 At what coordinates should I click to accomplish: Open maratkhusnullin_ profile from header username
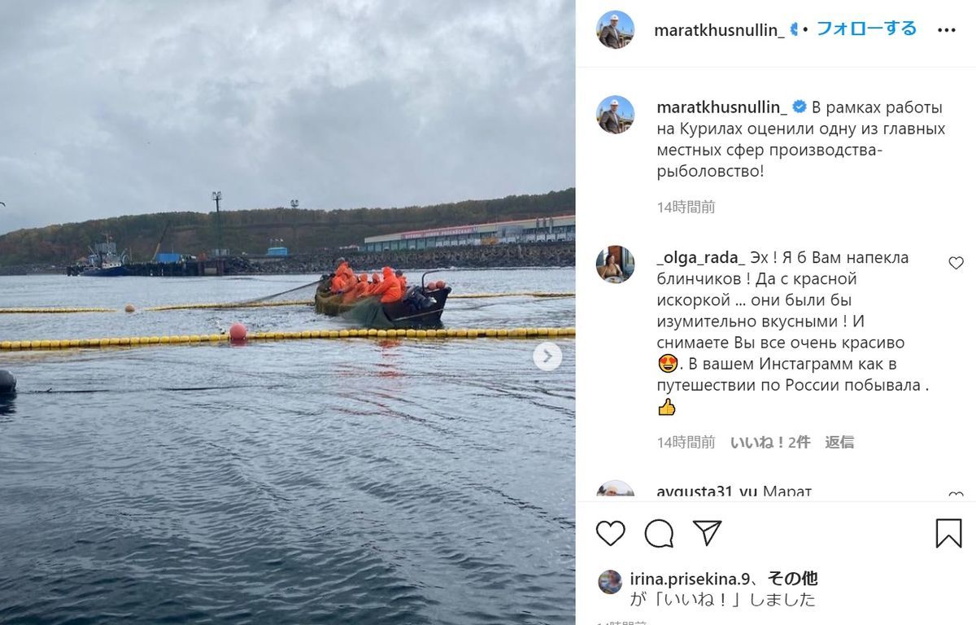(x=719, y=30)
